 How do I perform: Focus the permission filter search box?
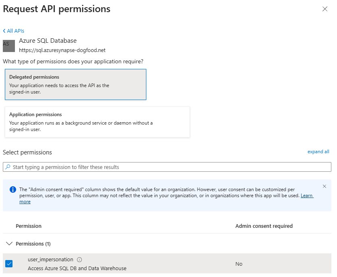pos(169,167)
